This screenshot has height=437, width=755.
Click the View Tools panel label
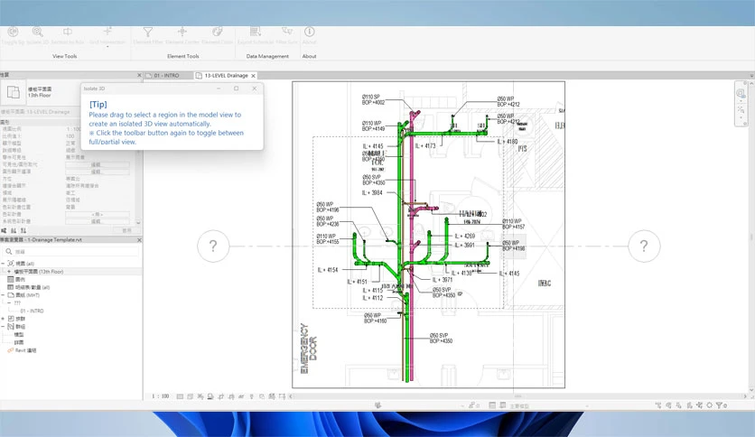click(x=64, y=56)
